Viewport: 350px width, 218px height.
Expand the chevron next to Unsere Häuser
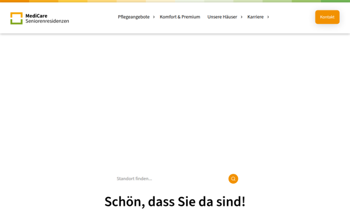(242, 17)
